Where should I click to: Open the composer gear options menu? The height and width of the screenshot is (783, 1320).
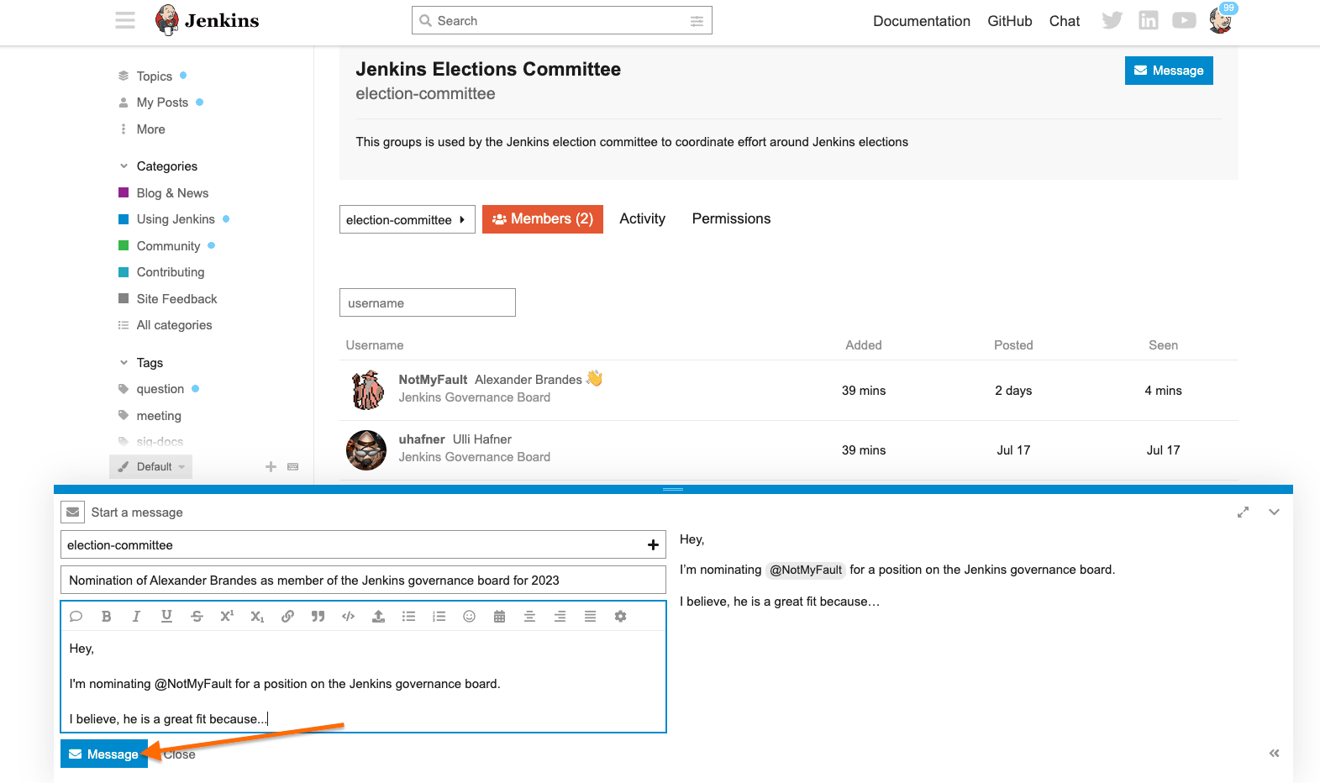tap(620, 617)
